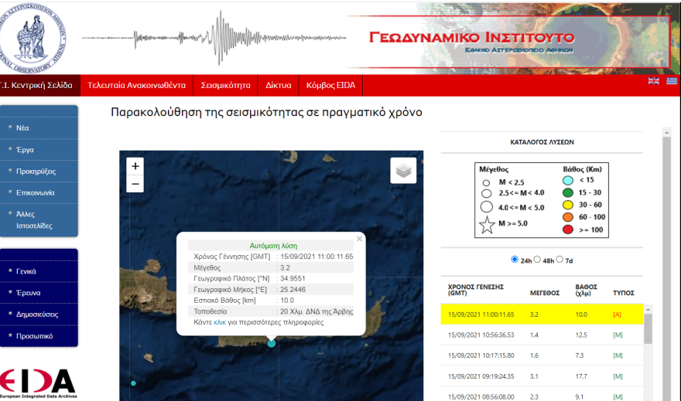Click the EIDA logo in sidebar
The image size is (681, 401).
(38, 384)
